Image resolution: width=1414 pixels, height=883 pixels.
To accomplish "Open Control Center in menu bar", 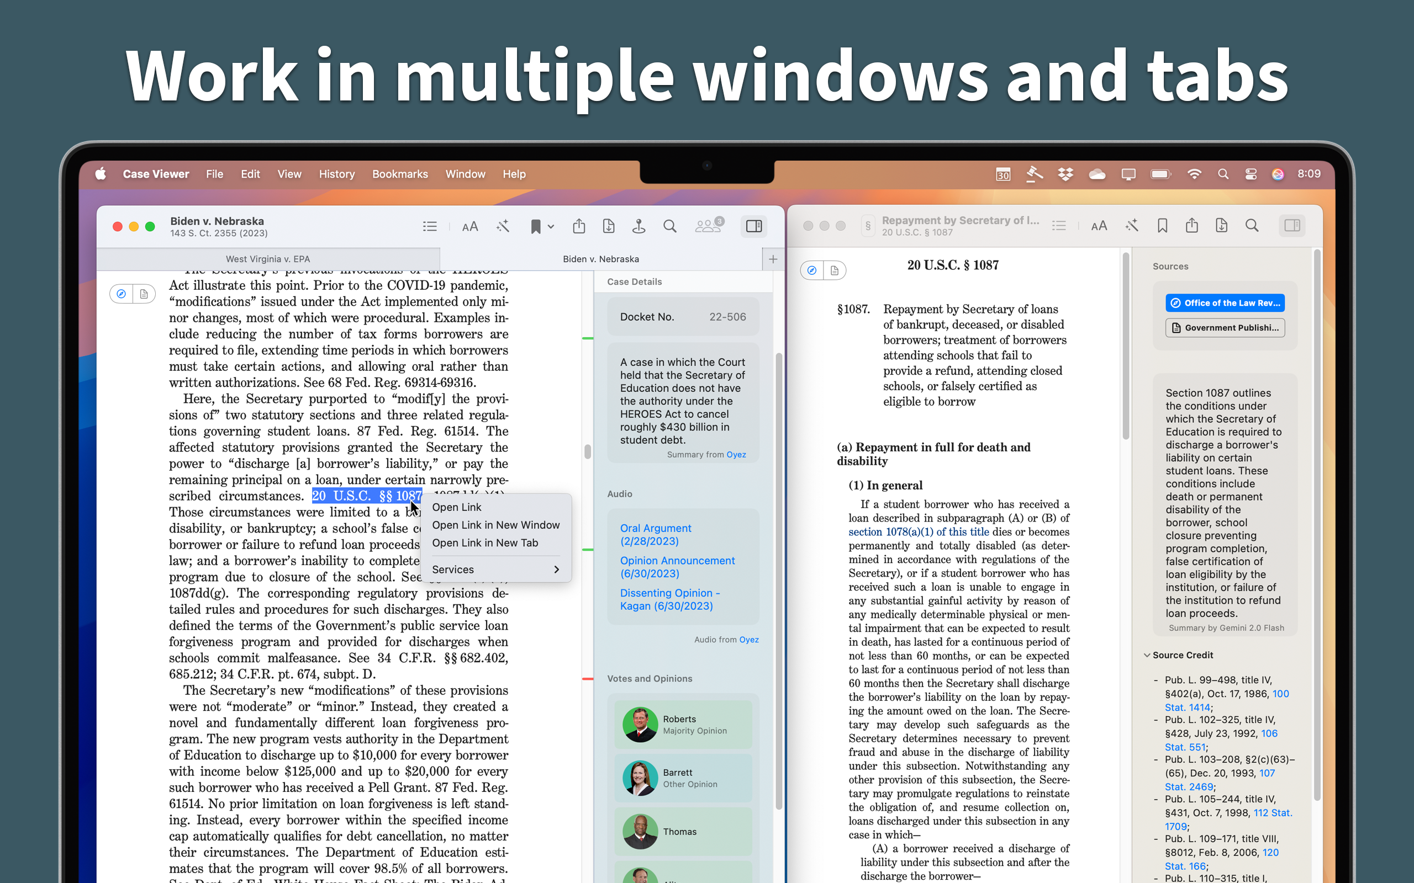I will [1251, 174].
